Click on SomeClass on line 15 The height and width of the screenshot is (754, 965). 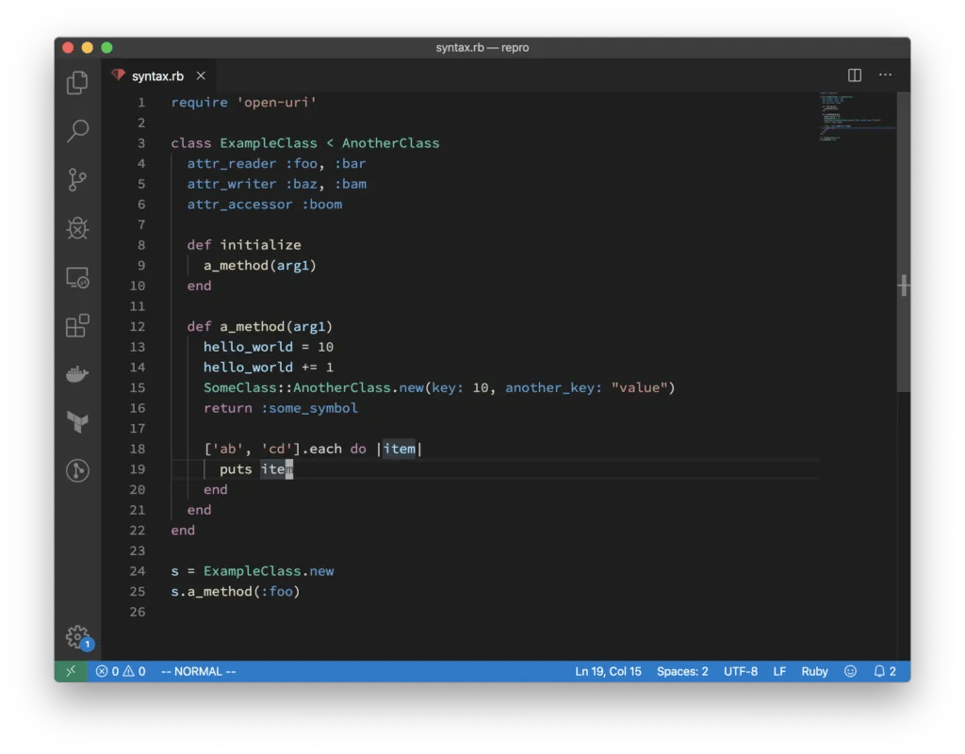click(x=240, y=387)
